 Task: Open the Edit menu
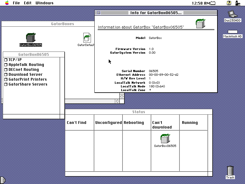28,3
